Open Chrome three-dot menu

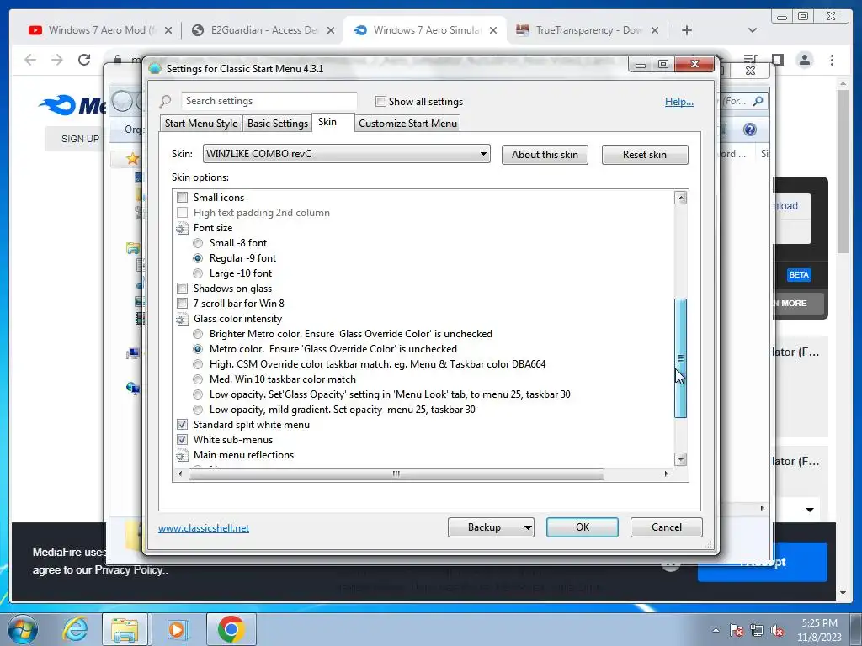point(832,60)
